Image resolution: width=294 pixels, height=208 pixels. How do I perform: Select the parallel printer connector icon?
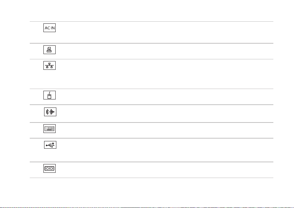49,50
